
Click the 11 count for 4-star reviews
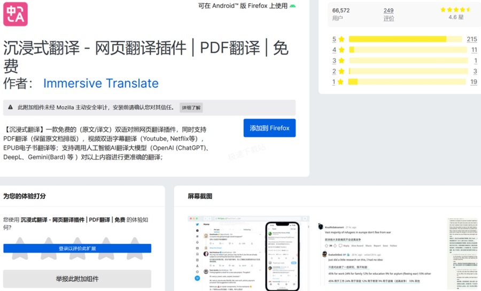(474, 50)
